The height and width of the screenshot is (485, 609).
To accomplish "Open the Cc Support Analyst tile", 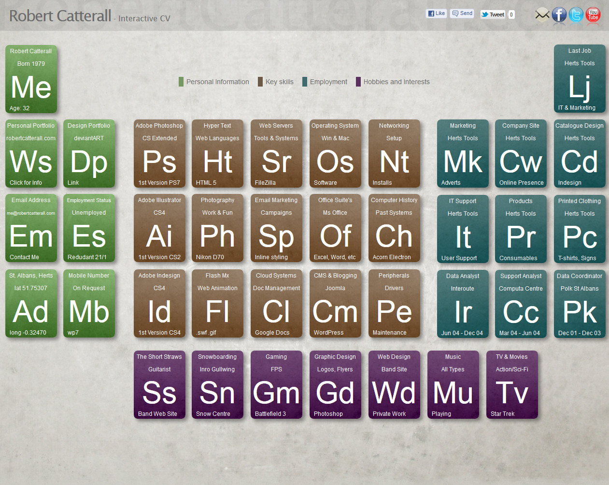I will coord(521,304).
